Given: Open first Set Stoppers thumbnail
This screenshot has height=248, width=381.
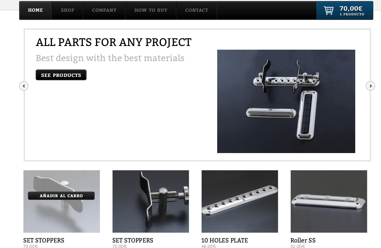Looking at the screenshot, I should tap(62, 201).
